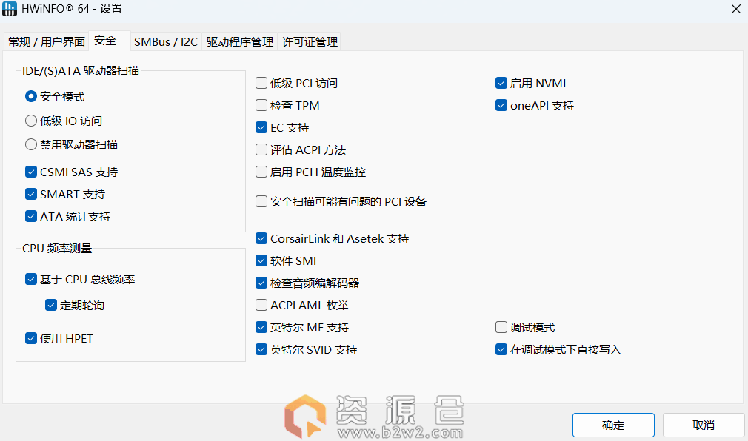Disable CSMI SAS 支持 checkbox
The width and height of the screenshot is (748, 441).
point(31,172)
